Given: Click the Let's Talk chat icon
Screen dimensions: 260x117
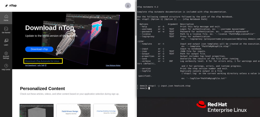Looking at the screenshot, I should pyautogui.click(x=46, y=65).
